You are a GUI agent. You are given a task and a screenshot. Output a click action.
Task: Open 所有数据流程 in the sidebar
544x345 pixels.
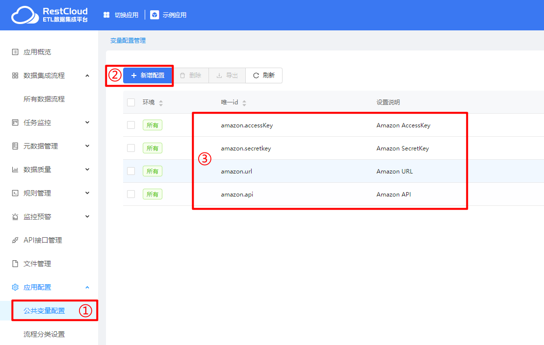44,99
